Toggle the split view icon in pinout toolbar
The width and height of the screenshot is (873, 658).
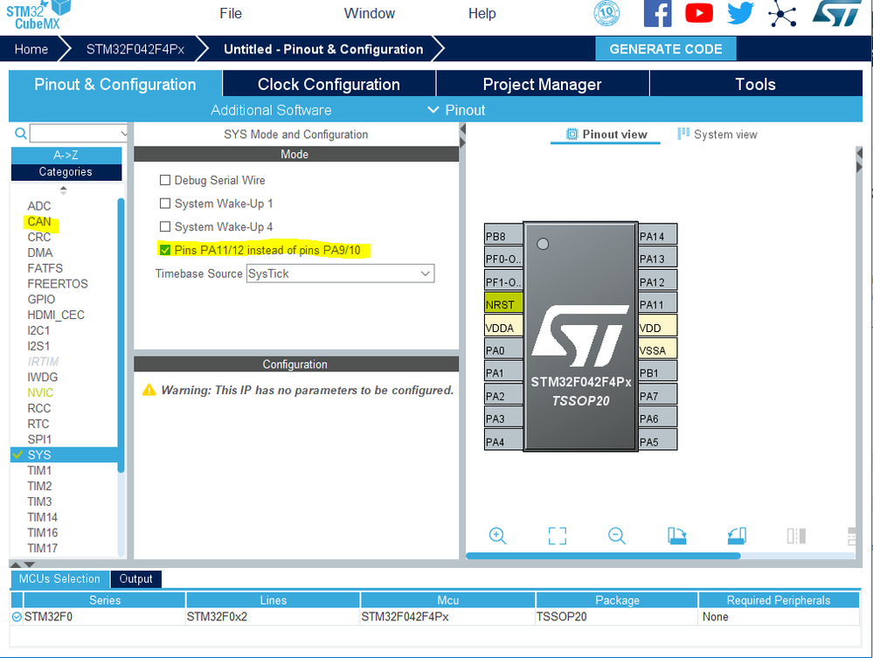click(796, 536)
